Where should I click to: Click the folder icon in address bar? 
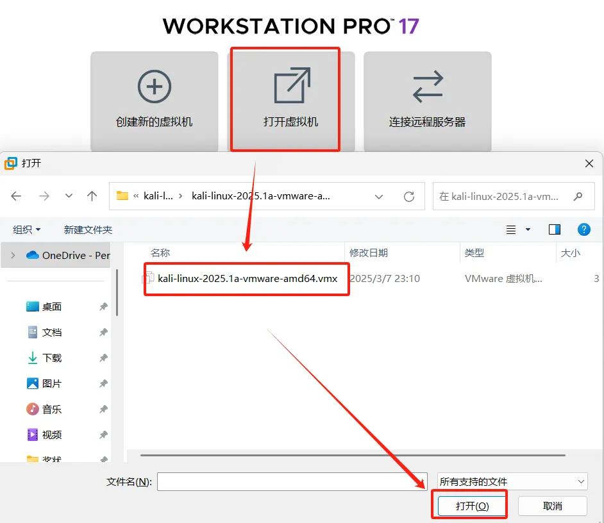pos(122,195)
